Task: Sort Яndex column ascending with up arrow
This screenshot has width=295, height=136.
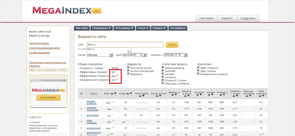Action: pyautogui.click(x=112, y=93)
